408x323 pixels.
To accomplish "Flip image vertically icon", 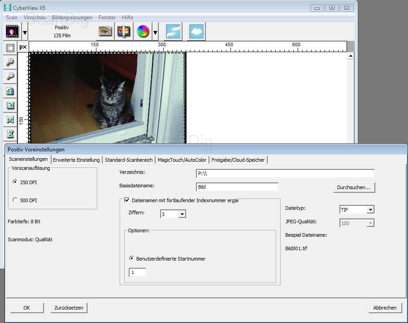I will coord(10,134).
